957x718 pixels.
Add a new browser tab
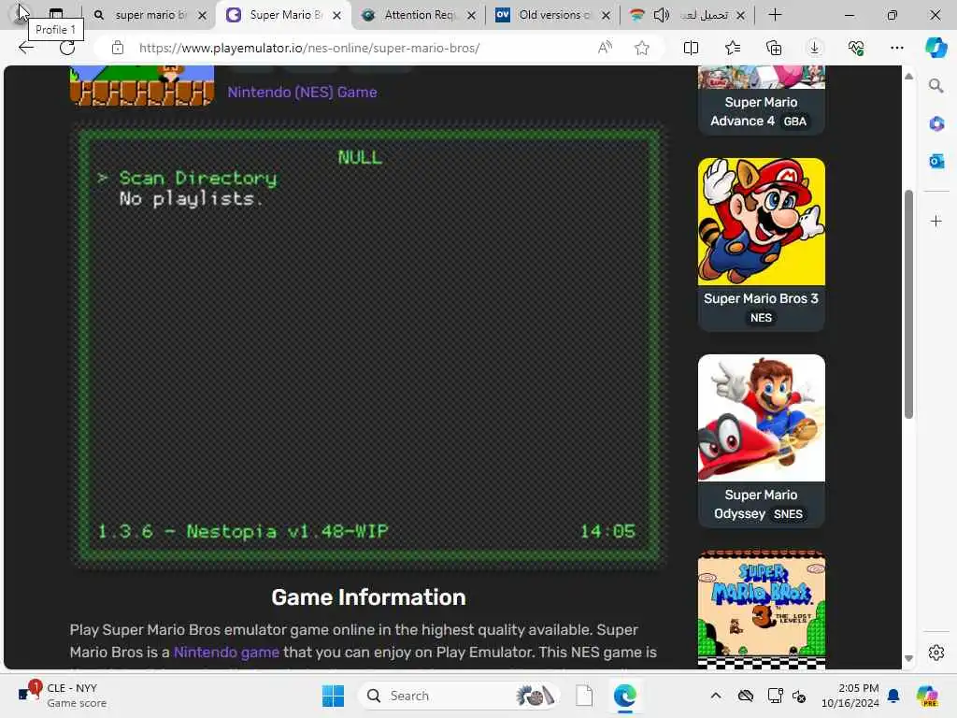coord(775,15)
